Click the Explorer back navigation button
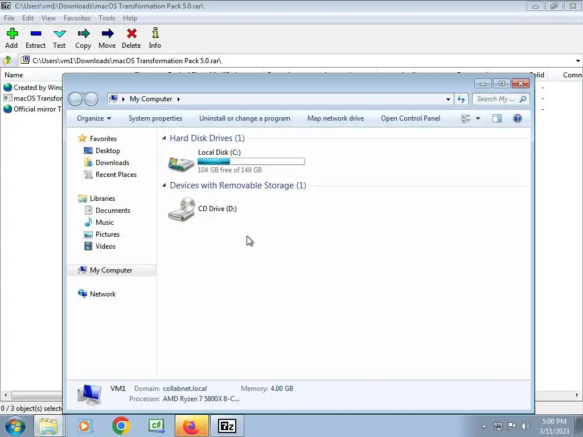Screen dimensions: 583x437 (x=76, y=99)
